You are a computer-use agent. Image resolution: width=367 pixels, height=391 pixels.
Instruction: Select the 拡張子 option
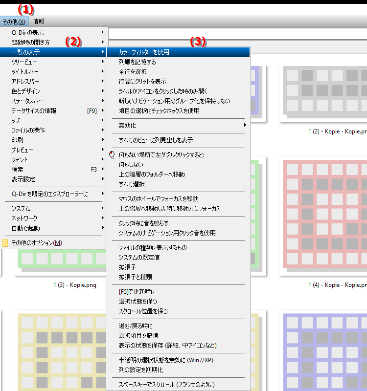pyautogui.click(x=178, y=267)
